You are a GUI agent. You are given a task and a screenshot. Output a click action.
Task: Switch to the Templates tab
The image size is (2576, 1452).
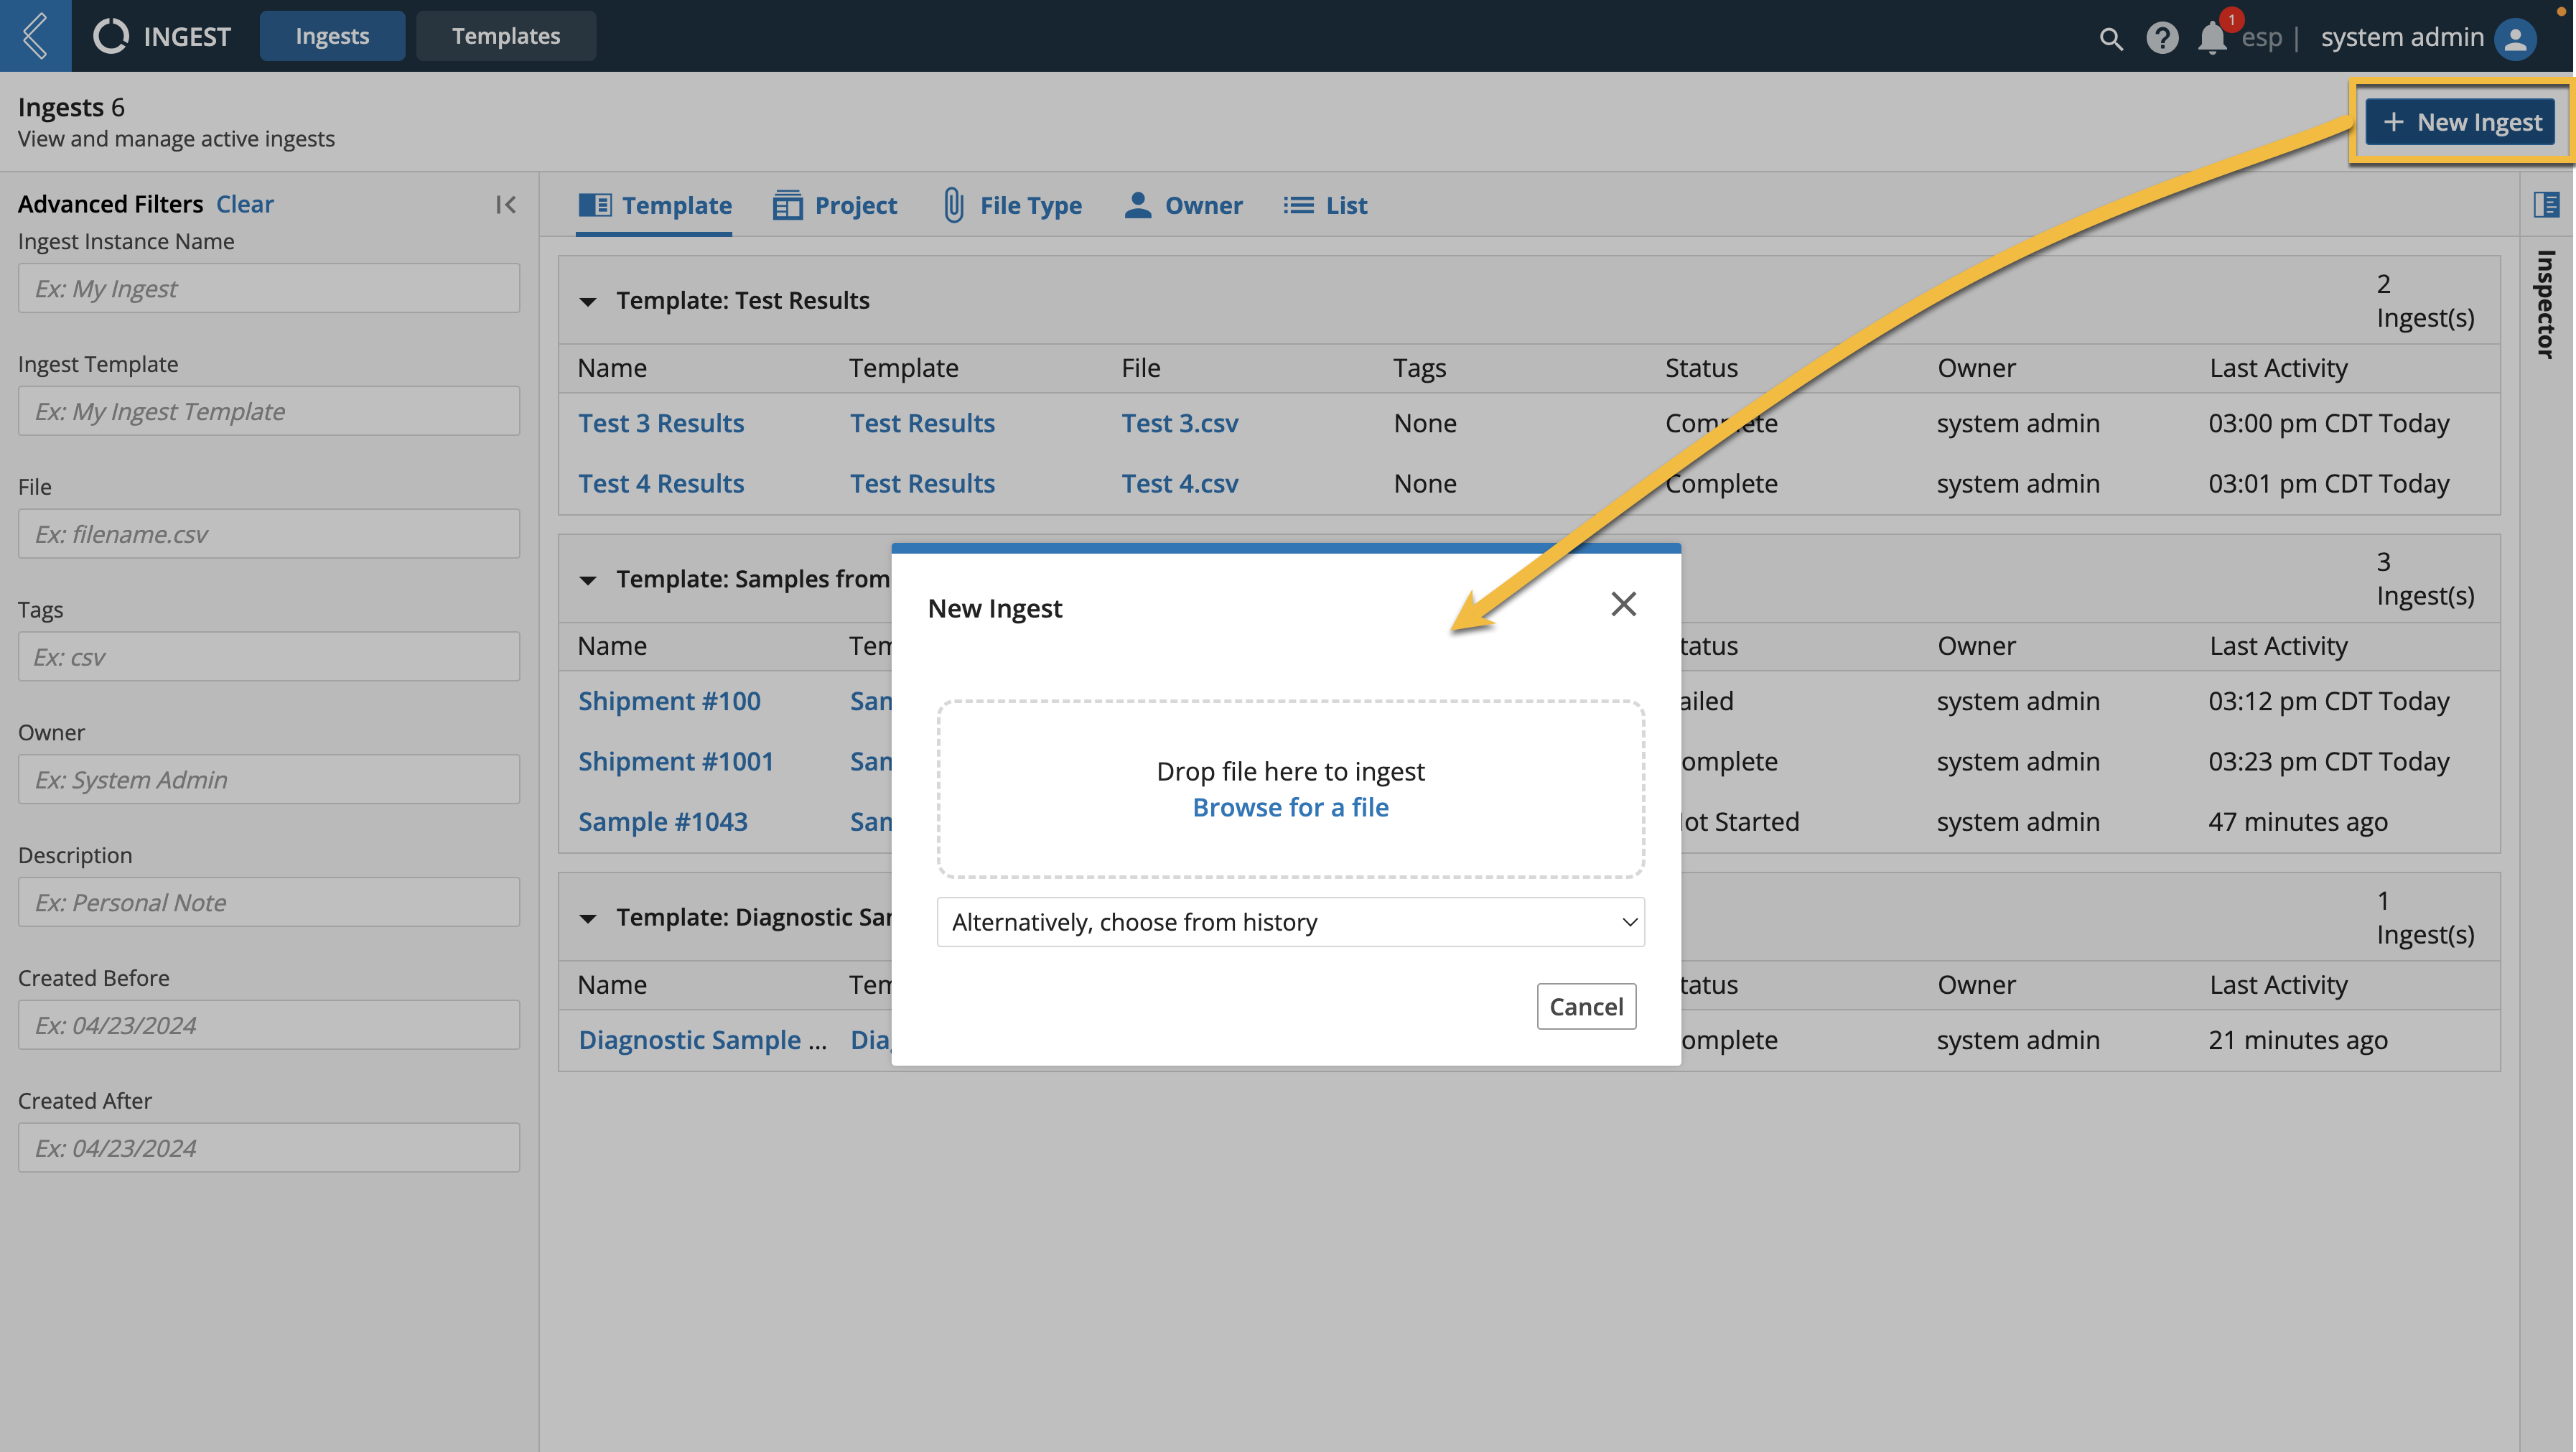(x=506, y=34)
